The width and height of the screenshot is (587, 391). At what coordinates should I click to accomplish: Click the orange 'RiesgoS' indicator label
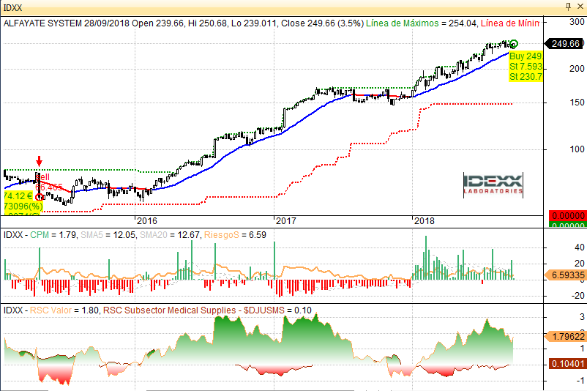point(222,235)
